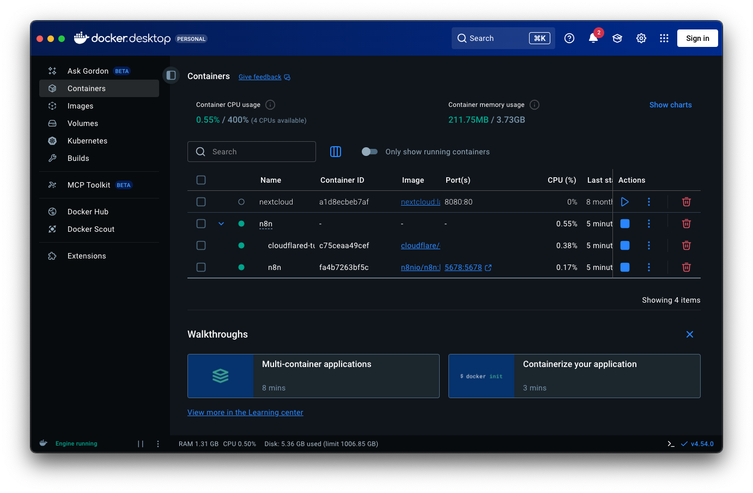Viewport: 753px width, 493px height.
Task: Open more actions menu for cloudflared
Action: (649, 245)
